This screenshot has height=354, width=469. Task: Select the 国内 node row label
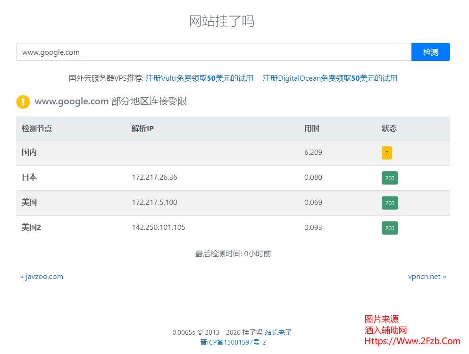coord(29,152)
